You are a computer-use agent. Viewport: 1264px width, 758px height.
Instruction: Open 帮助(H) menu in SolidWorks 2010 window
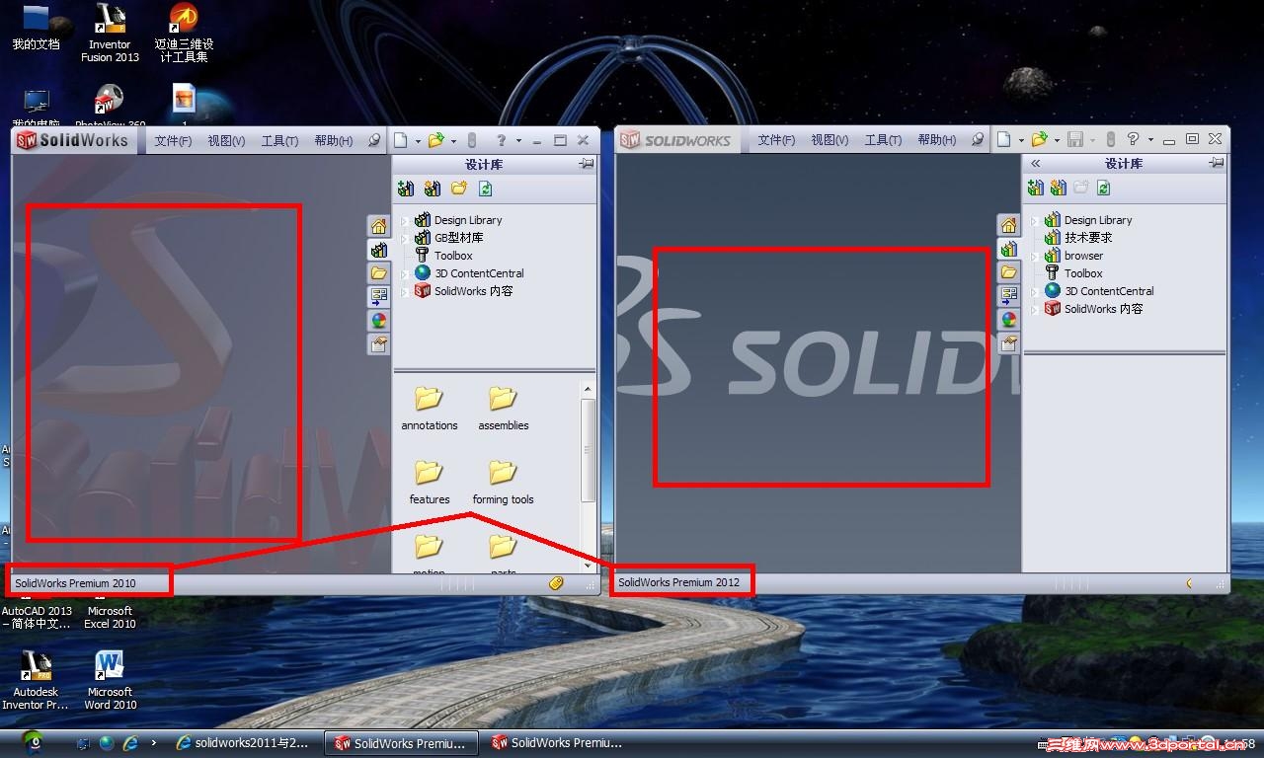tap(334, 141)
